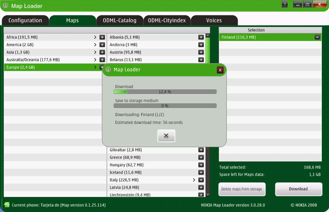329x212 pixels.
Task: Select Iceland (11,6 MB) entry
Action: tap(156, 172)
